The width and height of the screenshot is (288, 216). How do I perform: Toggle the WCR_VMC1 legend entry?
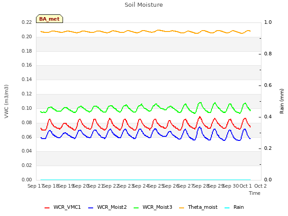pyautogui.click(x=63, y=207)
